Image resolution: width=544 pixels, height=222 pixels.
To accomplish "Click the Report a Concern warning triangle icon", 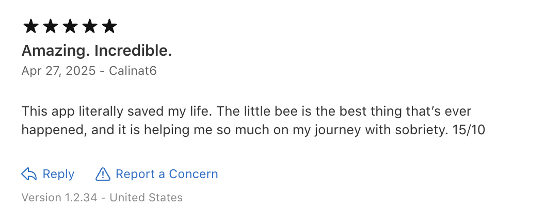I will [103, 175].
